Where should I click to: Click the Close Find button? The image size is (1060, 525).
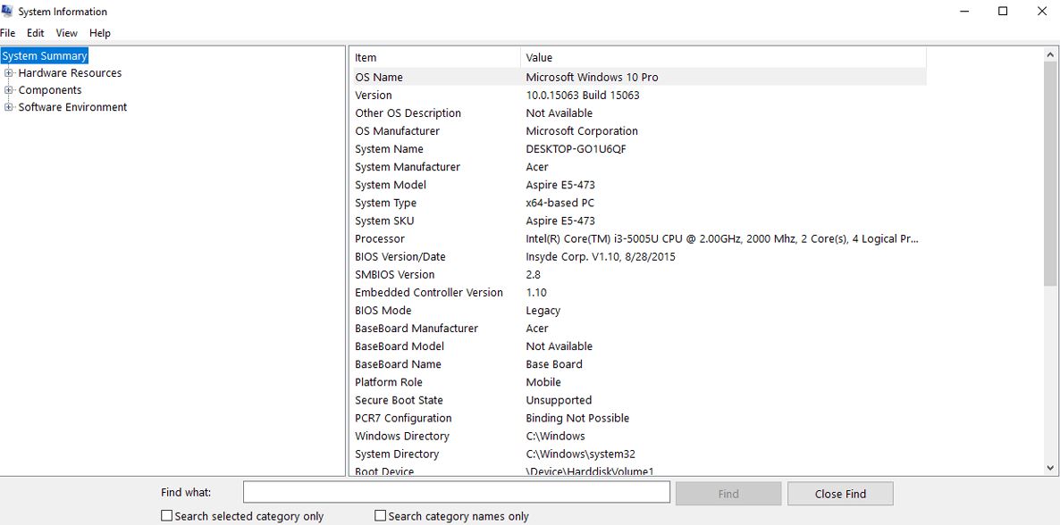pyautogui.click(x=840, y=493)
